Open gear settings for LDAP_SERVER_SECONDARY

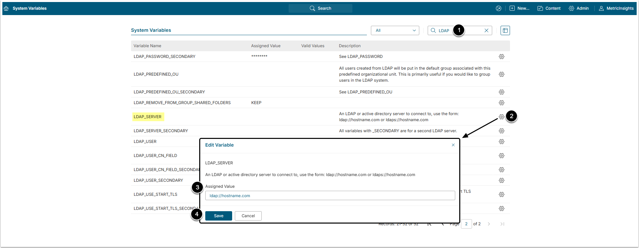click(501, 131)
